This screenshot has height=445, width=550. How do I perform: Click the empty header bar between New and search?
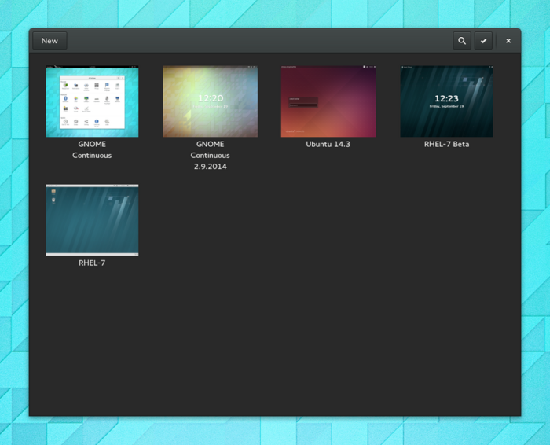coord(259,41)
